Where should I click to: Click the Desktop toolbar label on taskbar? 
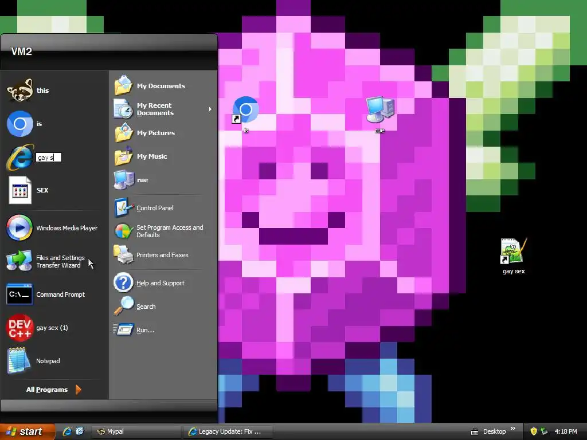pyautogui.click(x=494, y=431)
